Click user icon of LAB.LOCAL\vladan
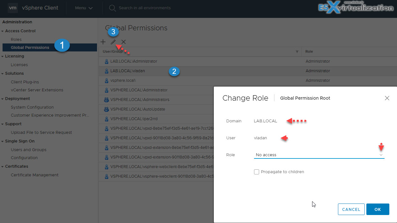The image size is (397, 223). click(x=107, y=71)
